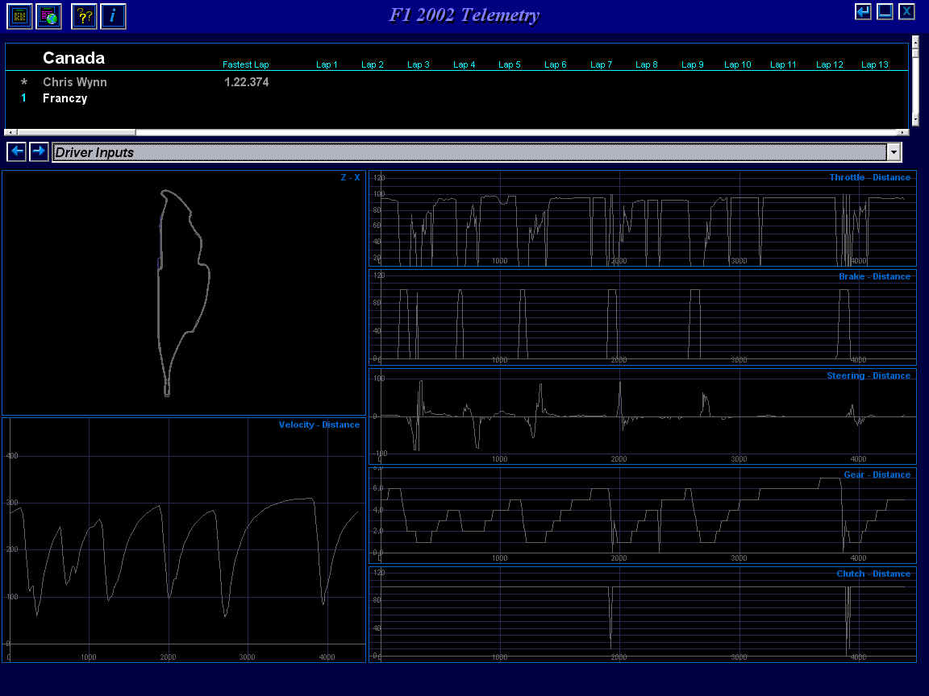Click the Throttle - Distance graph
Image resolution: width=929 pixels, height=696 pixels.
point(642,219)
